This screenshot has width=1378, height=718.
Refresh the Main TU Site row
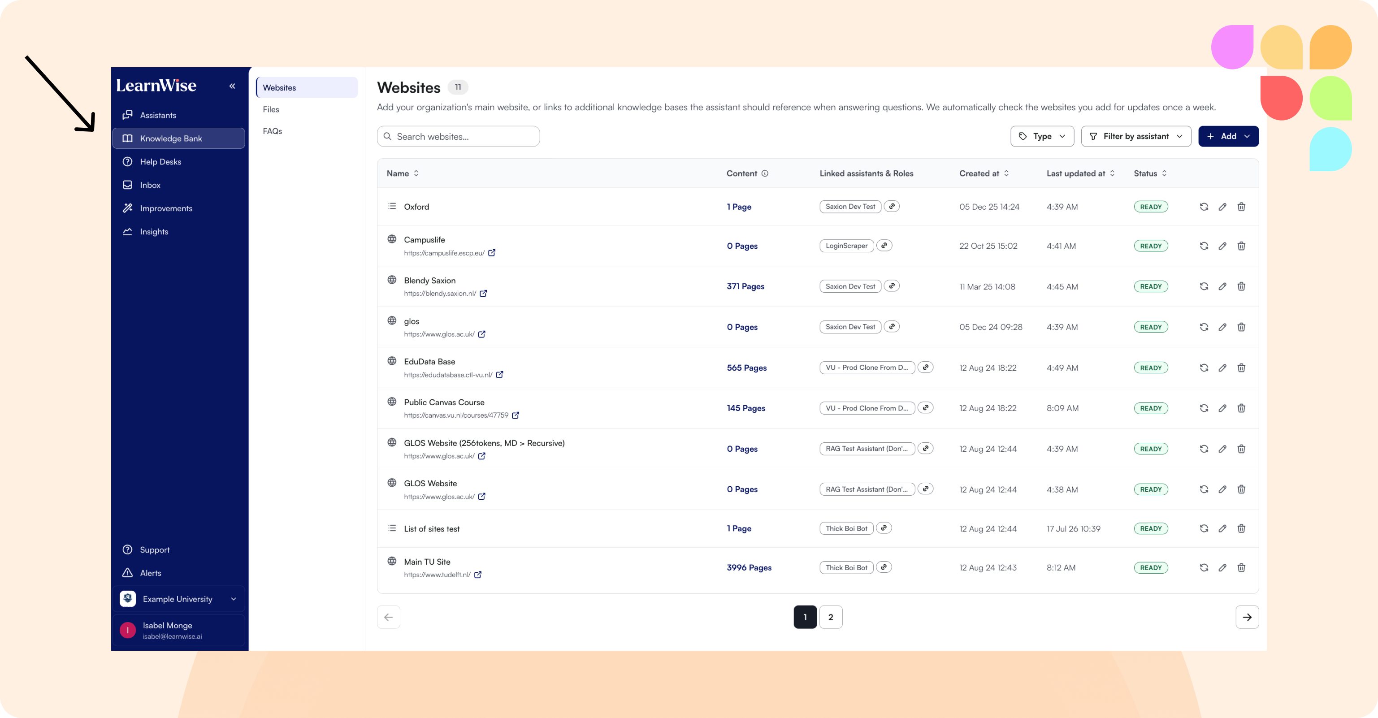point(1204,568)
